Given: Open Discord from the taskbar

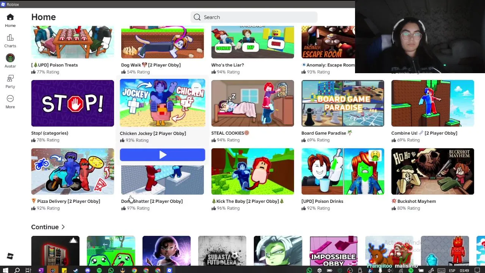Looking at the screenshot, I should [x=88, y=270].
